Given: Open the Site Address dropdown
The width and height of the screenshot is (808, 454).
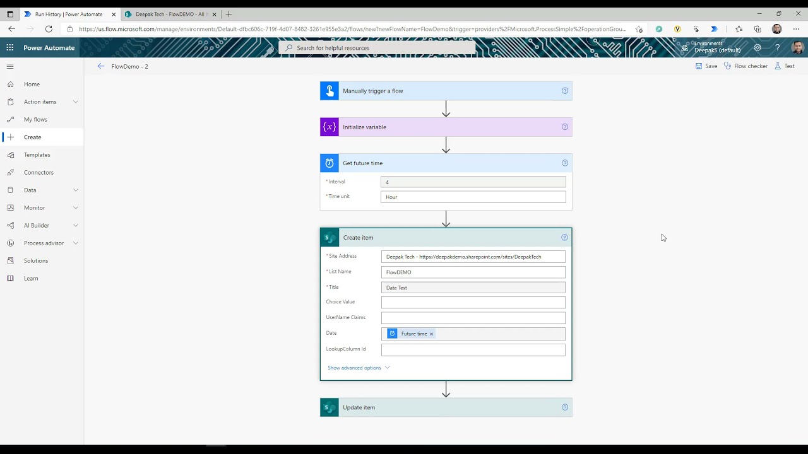Looking at the screenshot, I should [x=473, y=257].
